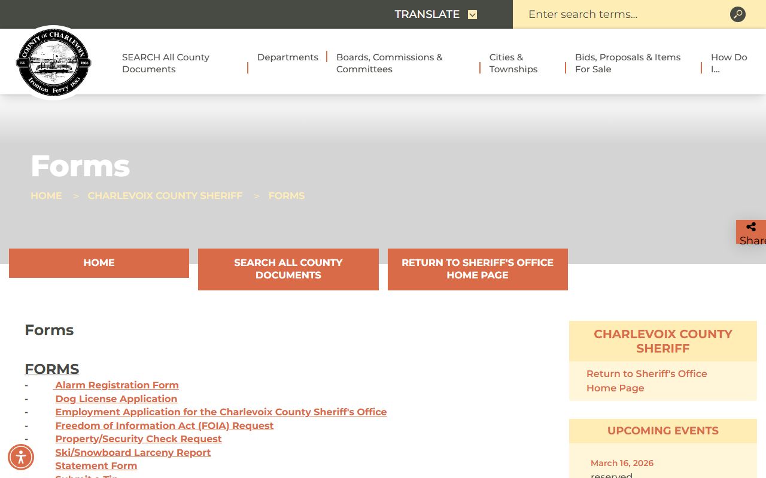The image size is (766, 478).
Task: Open Boards, Commissions & Committees menu
Action: pos(390,63)
